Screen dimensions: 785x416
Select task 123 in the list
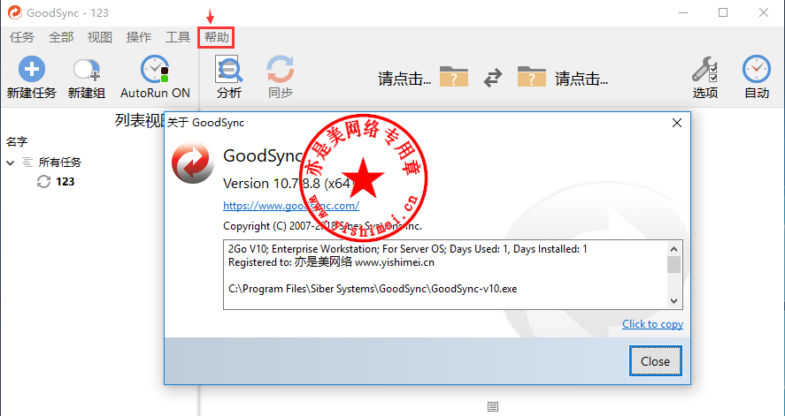[65, 182]
